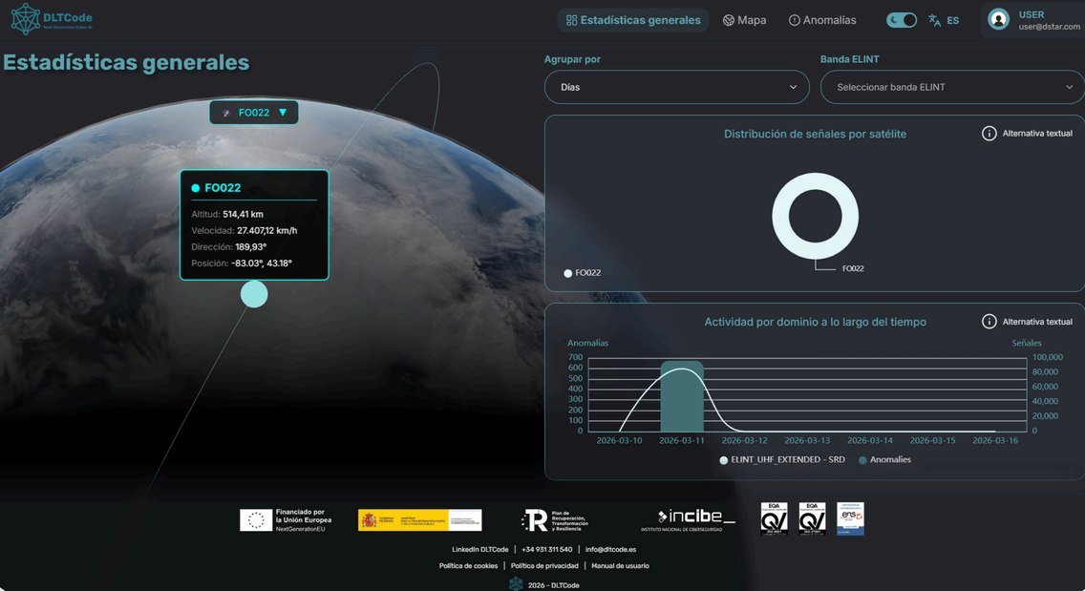Click the Posición -83.03°, 43.18° value
Viewport: 1085px width, 591px height.
(262, 263)
